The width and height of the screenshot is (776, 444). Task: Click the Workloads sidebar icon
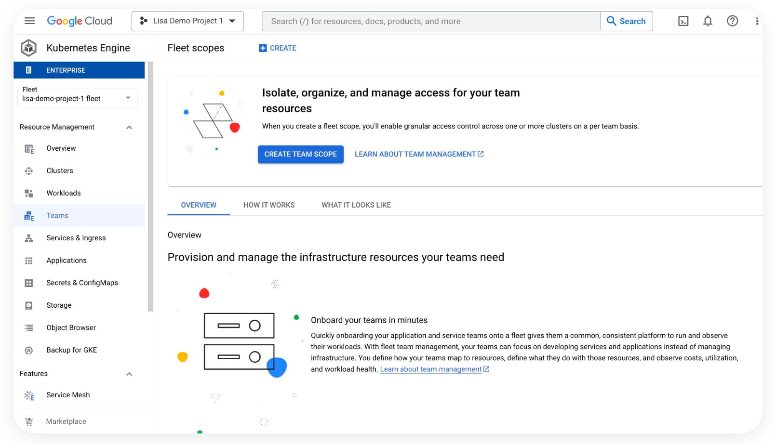[x=29, y=193]
